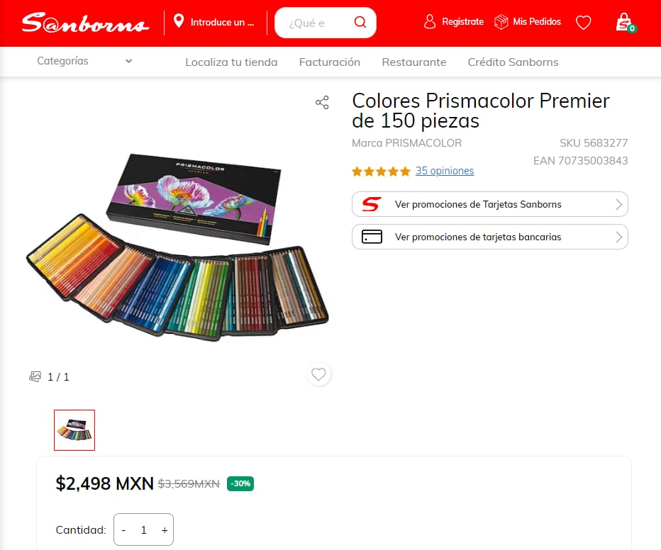This screenshot has height=550, width=661.
Task: Click the Regístrate user icon
Action: click(430, 22)
